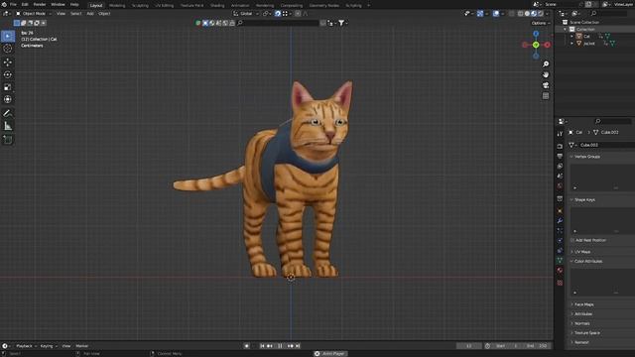Open the Window menu
The width and height of the screenshot is (635, 357).
58,4
